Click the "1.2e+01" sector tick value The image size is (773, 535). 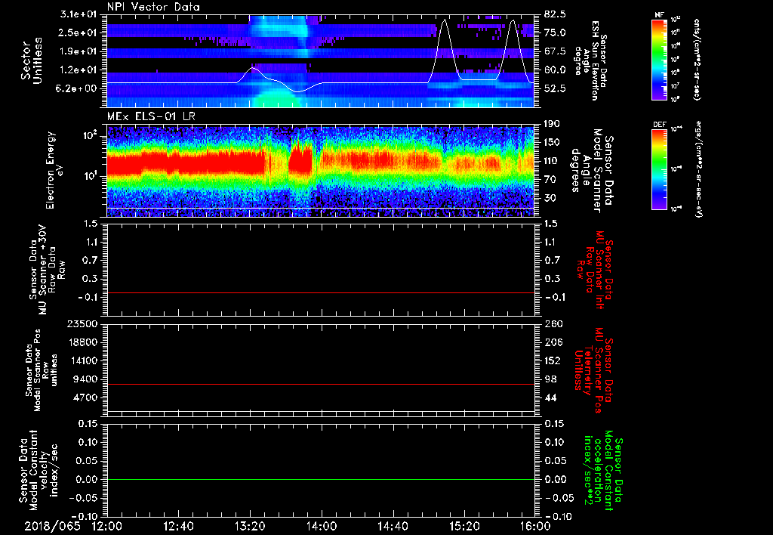[77, 70]
